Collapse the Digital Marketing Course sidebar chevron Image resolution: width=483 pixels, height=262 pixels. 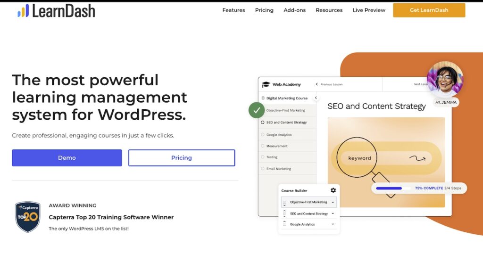[x=316, y=98]
